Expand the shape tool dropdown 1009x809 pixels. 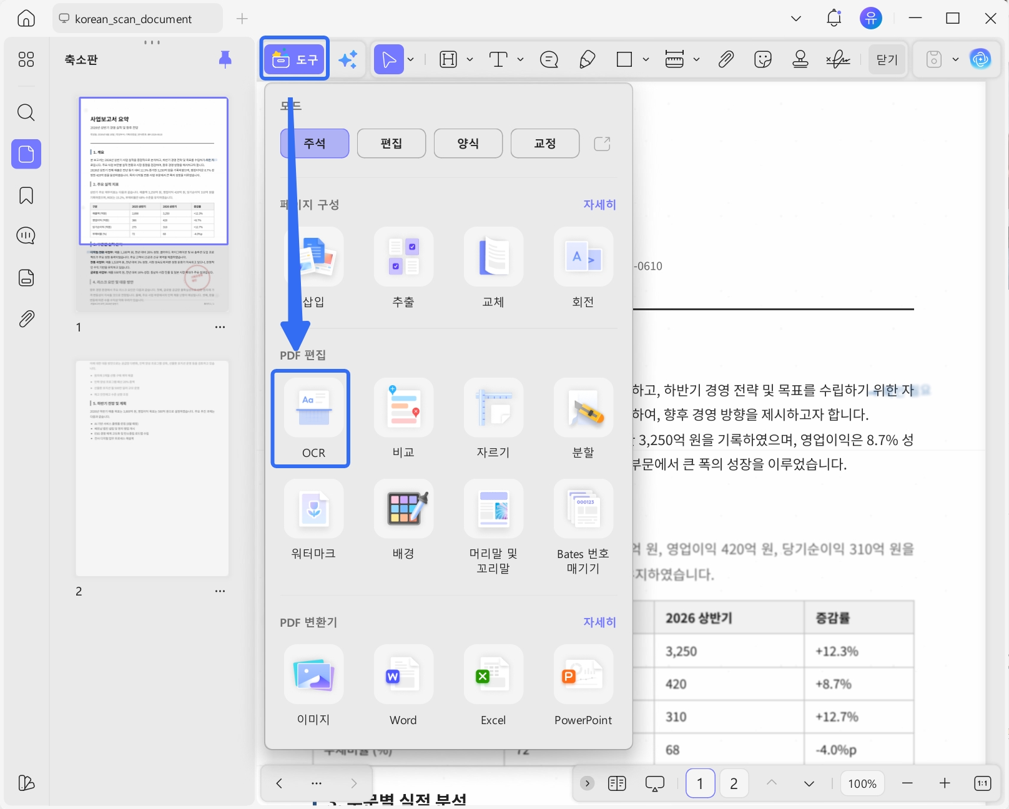646,59
